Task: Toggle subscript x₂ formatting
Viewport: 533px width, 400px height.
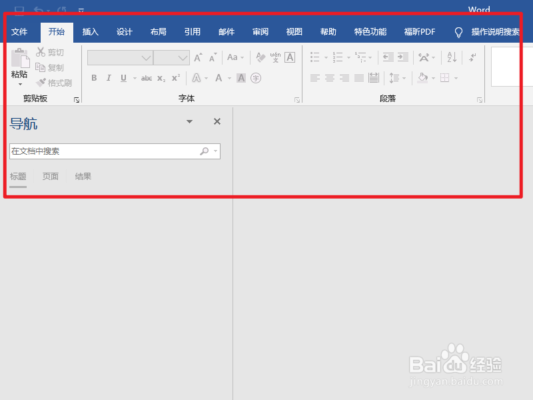Action: 161,78
